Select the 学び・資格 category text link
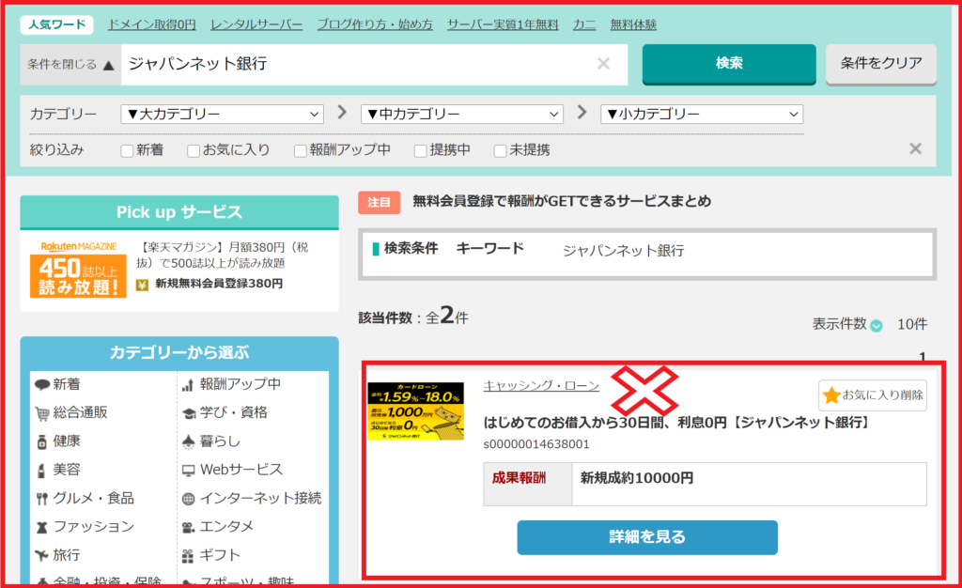 pyautogui.click(x=234, y=412)
